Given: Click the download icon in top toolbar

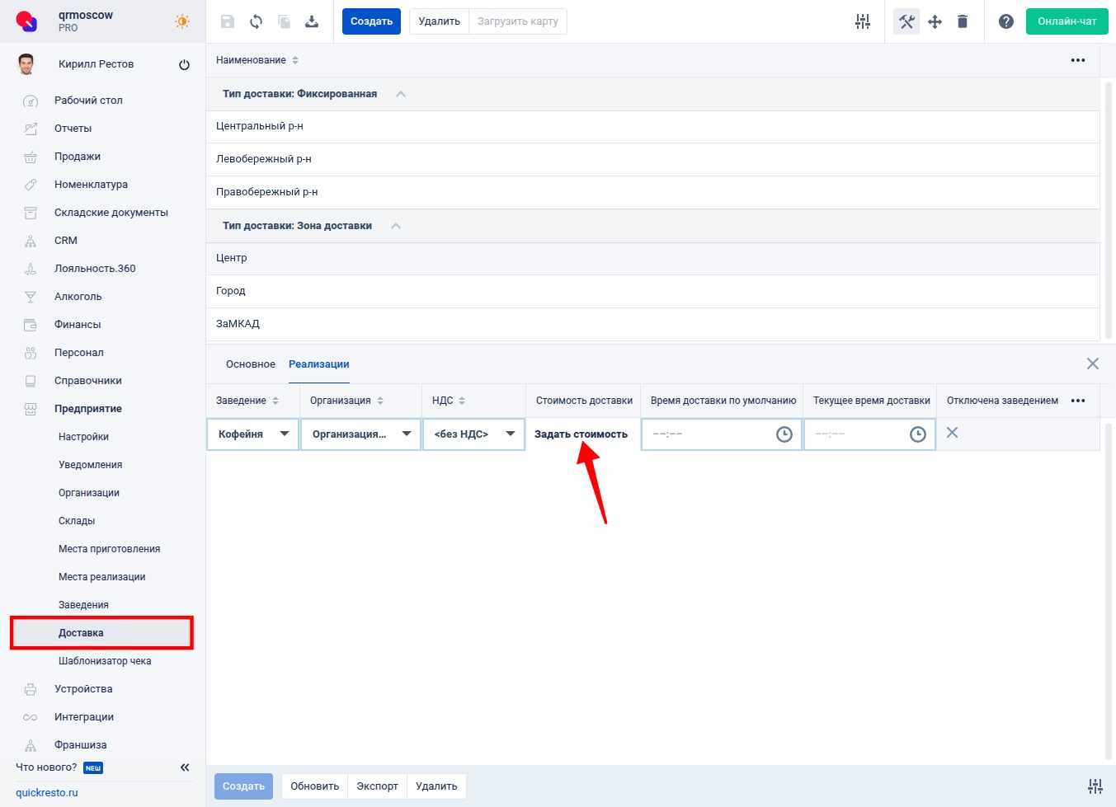Looking at the screenshot, I should click(x=312, y=21).
